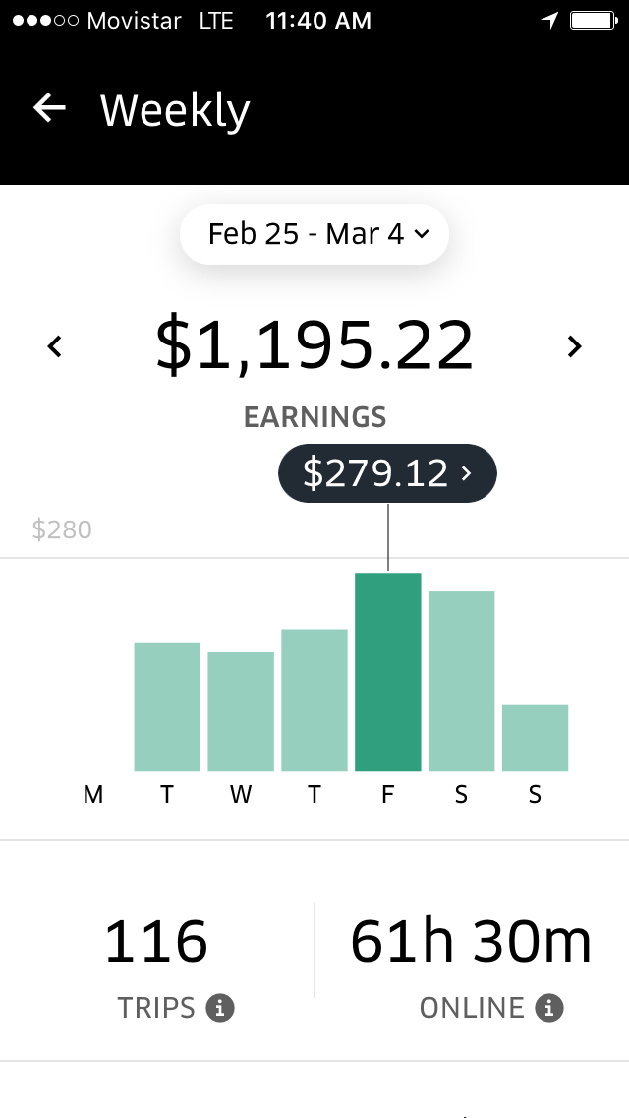This screenshot has height=1118, width=629.
Task: Select Wednesday's earnings bar
Action: click(x=241, y=711)
